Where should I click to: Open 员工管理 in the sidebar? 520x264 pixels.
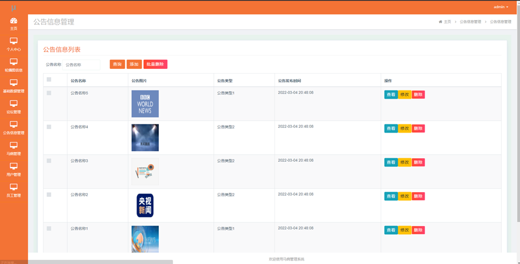pyautogui.click(x=13, y=191)
